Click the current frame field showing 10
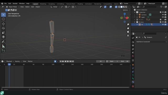The image size is (168, 95). (x=101, y=61)
